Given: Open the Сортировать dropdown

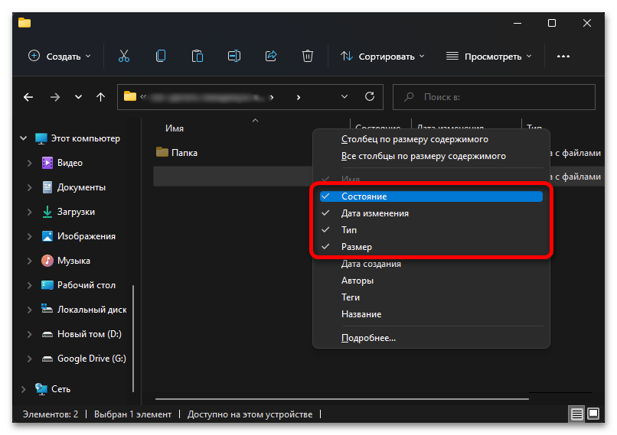Looking at the screenshot, I should click(x=382, y=56).
